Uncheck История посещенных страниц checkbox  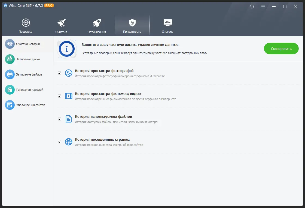click(59, 142)
